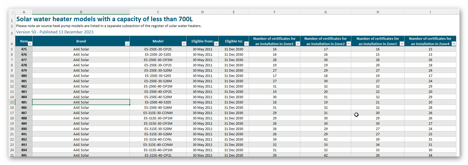This screenshot has width=468, height=165.
Task: Expand the 'Eligible from:' filter arrow
Action: coord(216,44)
